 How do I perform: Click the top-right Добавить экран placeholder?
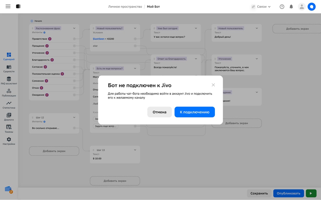click(297, 29)
